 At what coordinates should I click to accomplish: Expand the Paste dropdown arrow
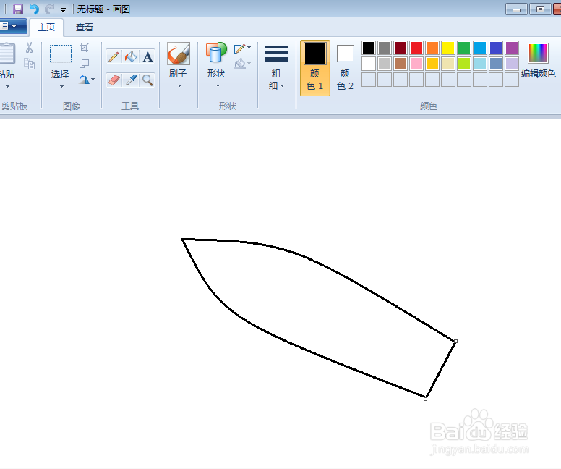[x=7, y=86]
